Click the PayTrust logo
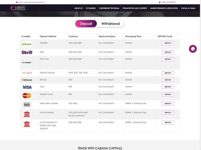 click(x=27, y=63)
